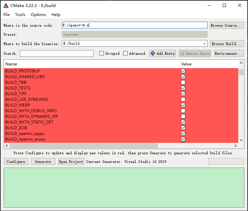Uncheck BUILD_PROTOBUF value checkbox

183,71
